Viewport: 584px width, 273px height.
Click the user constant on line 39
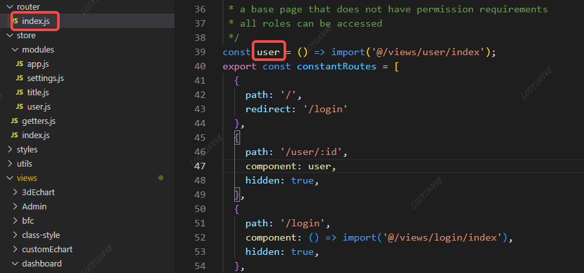268,52
